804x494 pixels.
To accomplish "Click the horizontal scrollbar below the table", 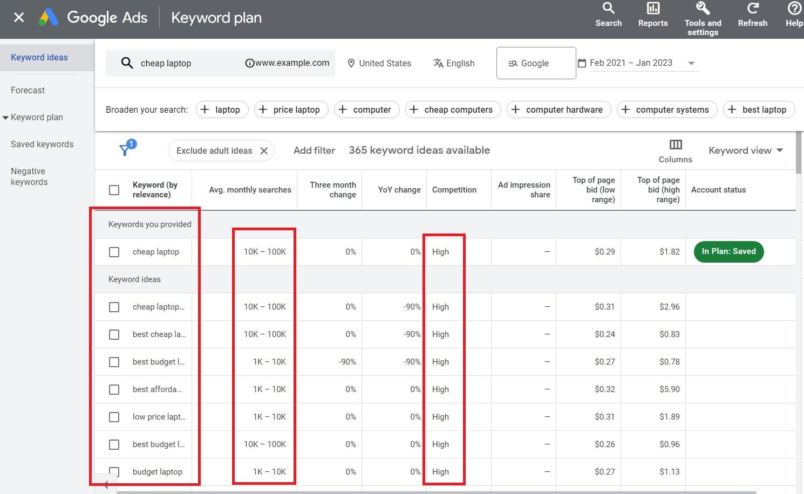I will click(x=436, y=492).
